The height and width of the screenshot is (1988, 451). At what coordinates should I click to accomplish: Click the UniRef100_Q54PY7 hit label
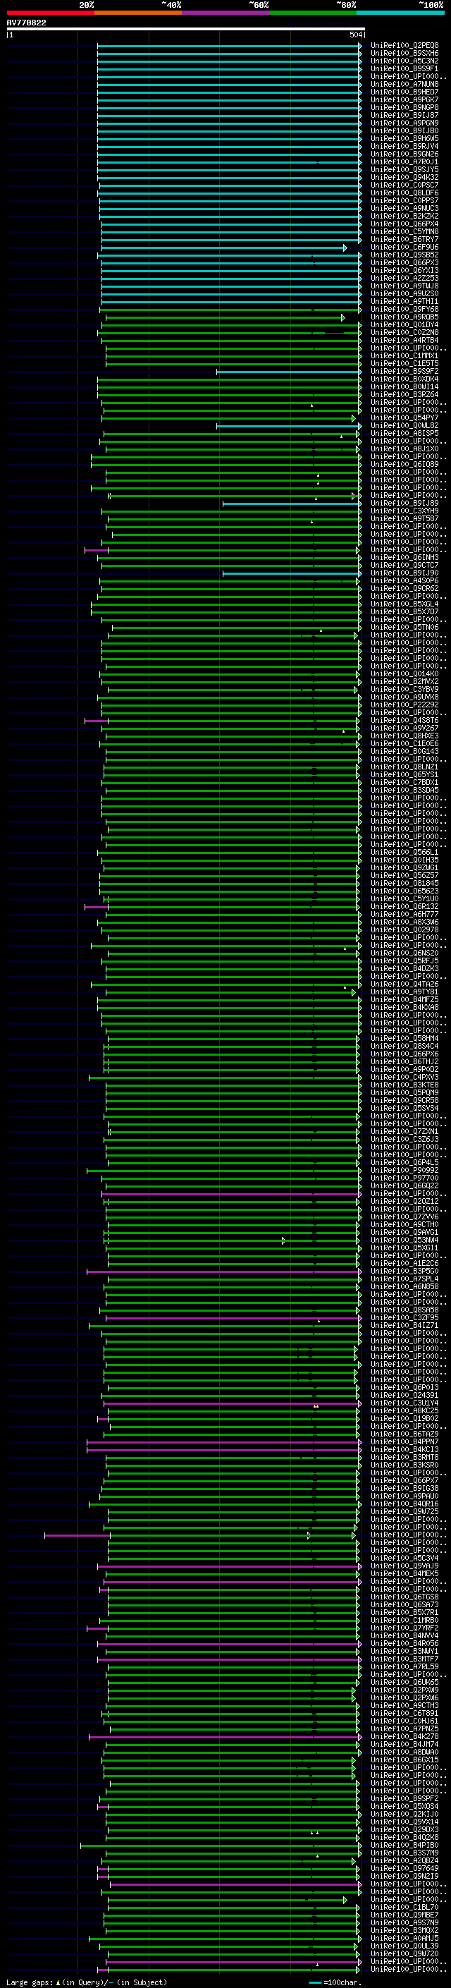404,418
